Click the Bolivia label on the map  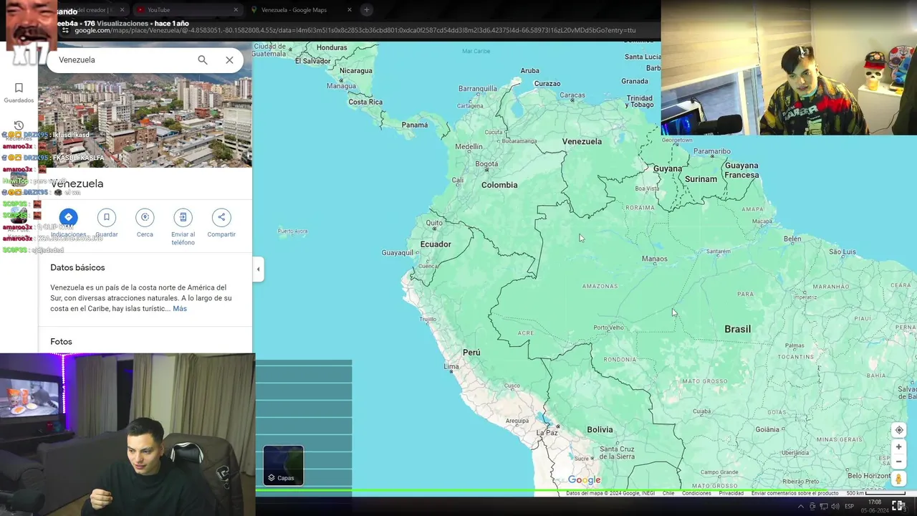tap(600, 430)
